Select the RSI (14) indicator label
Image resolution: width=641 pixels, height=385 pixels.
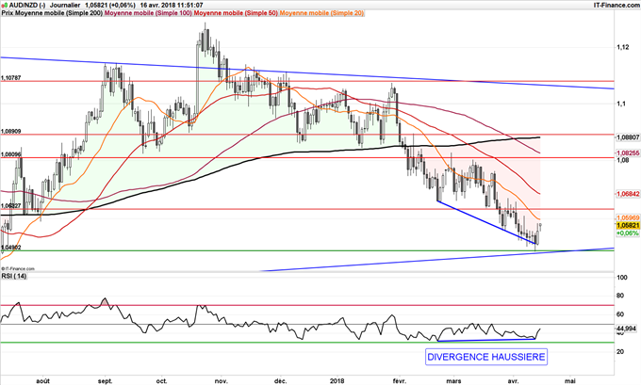pos(14,276)
